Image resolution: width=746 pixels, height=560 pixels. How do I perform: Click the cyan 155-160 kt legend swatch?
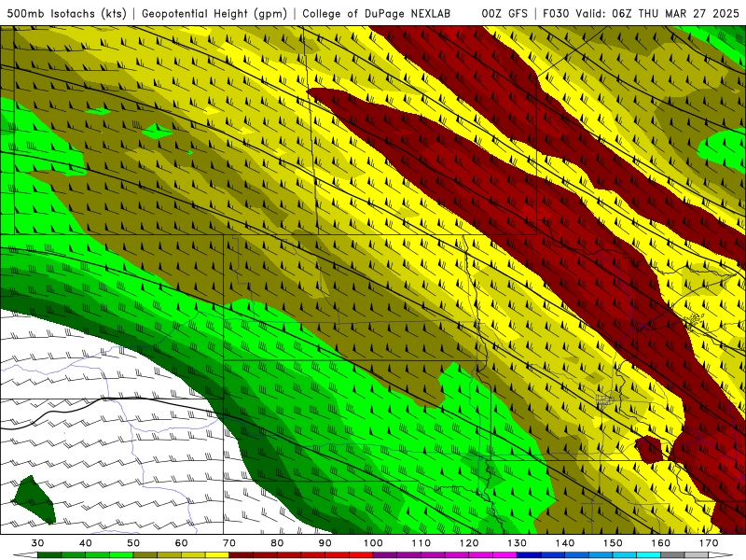click(648, 555)
